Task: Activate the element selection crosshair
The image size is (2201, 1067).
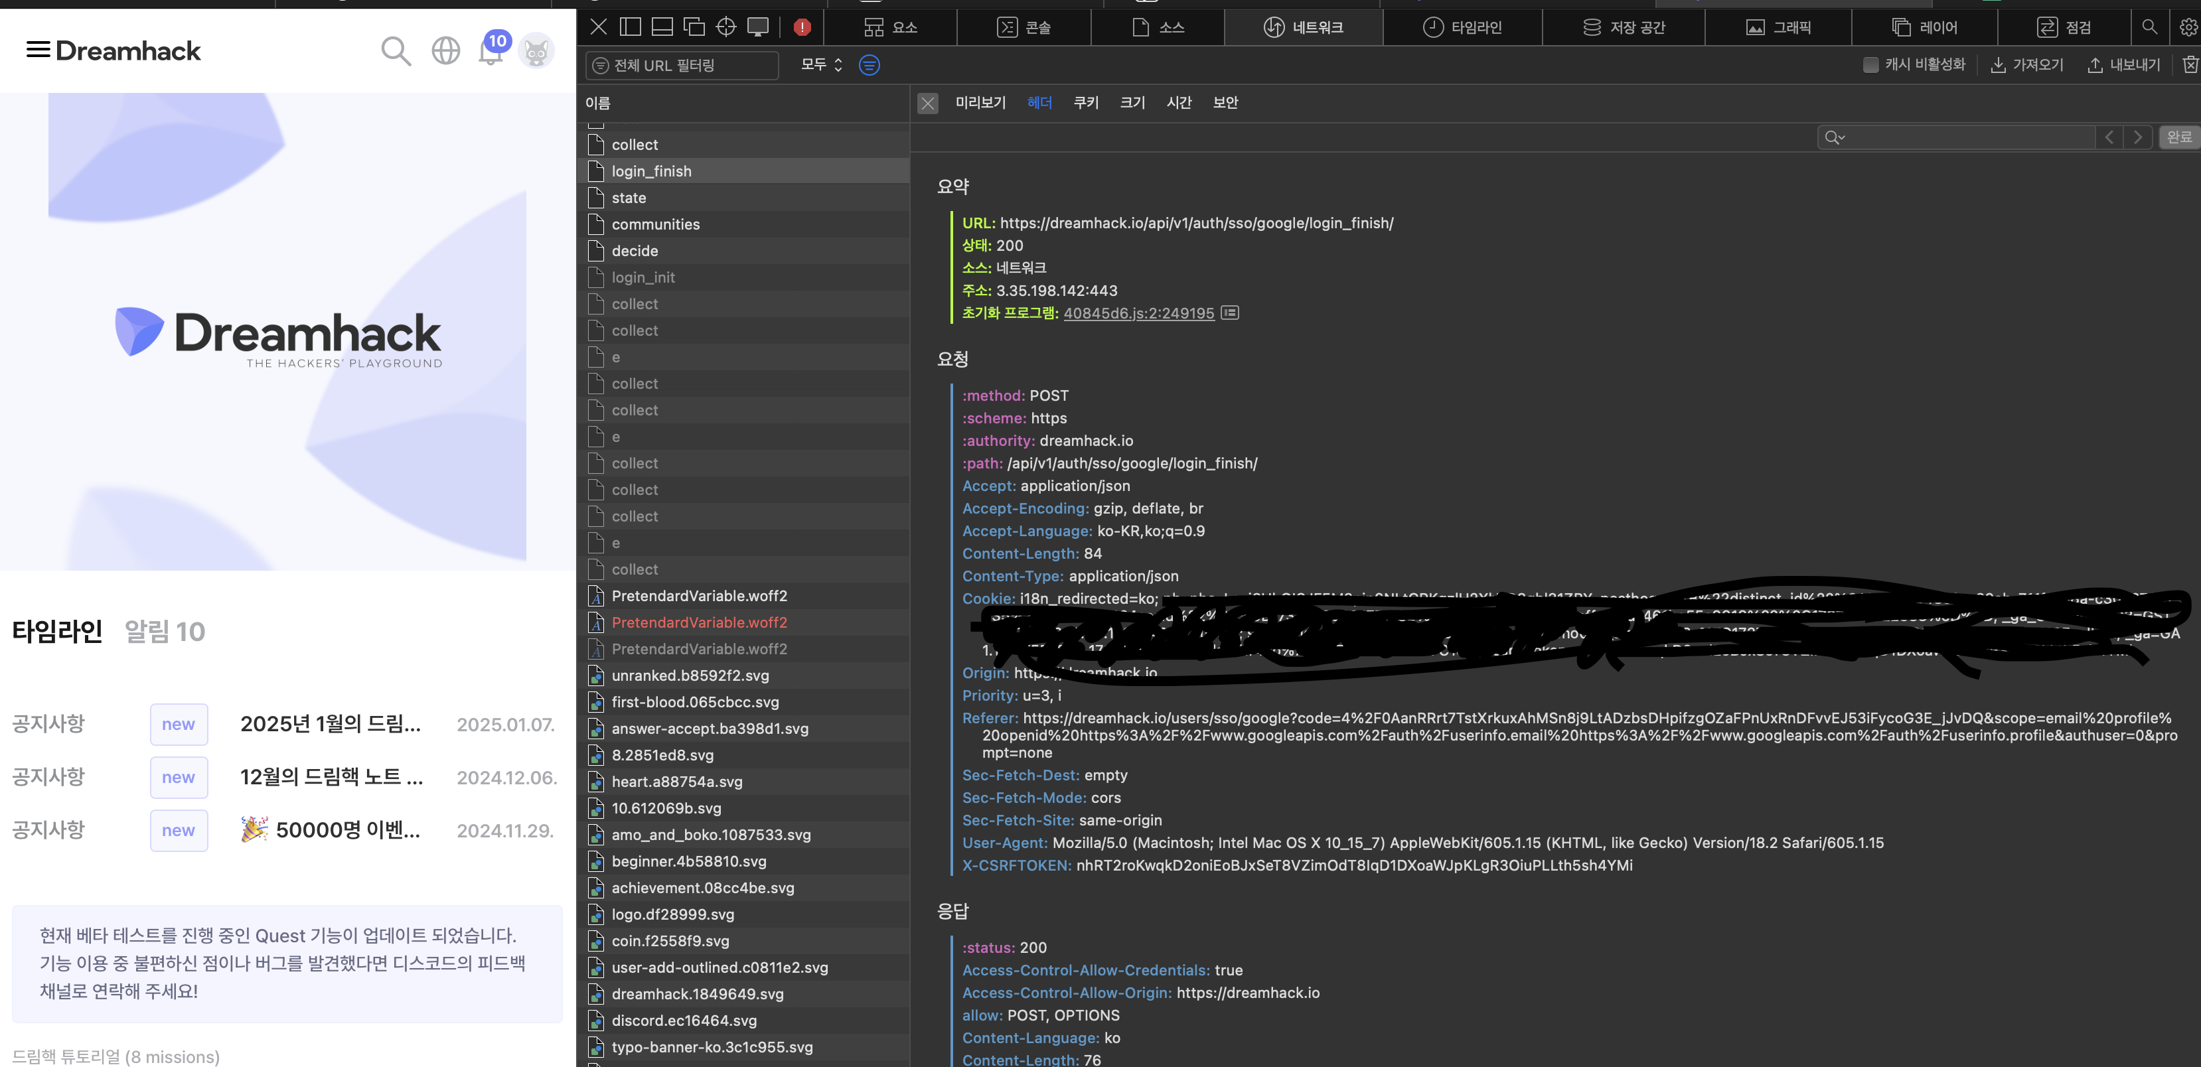Action: click(x=726, y=27)
